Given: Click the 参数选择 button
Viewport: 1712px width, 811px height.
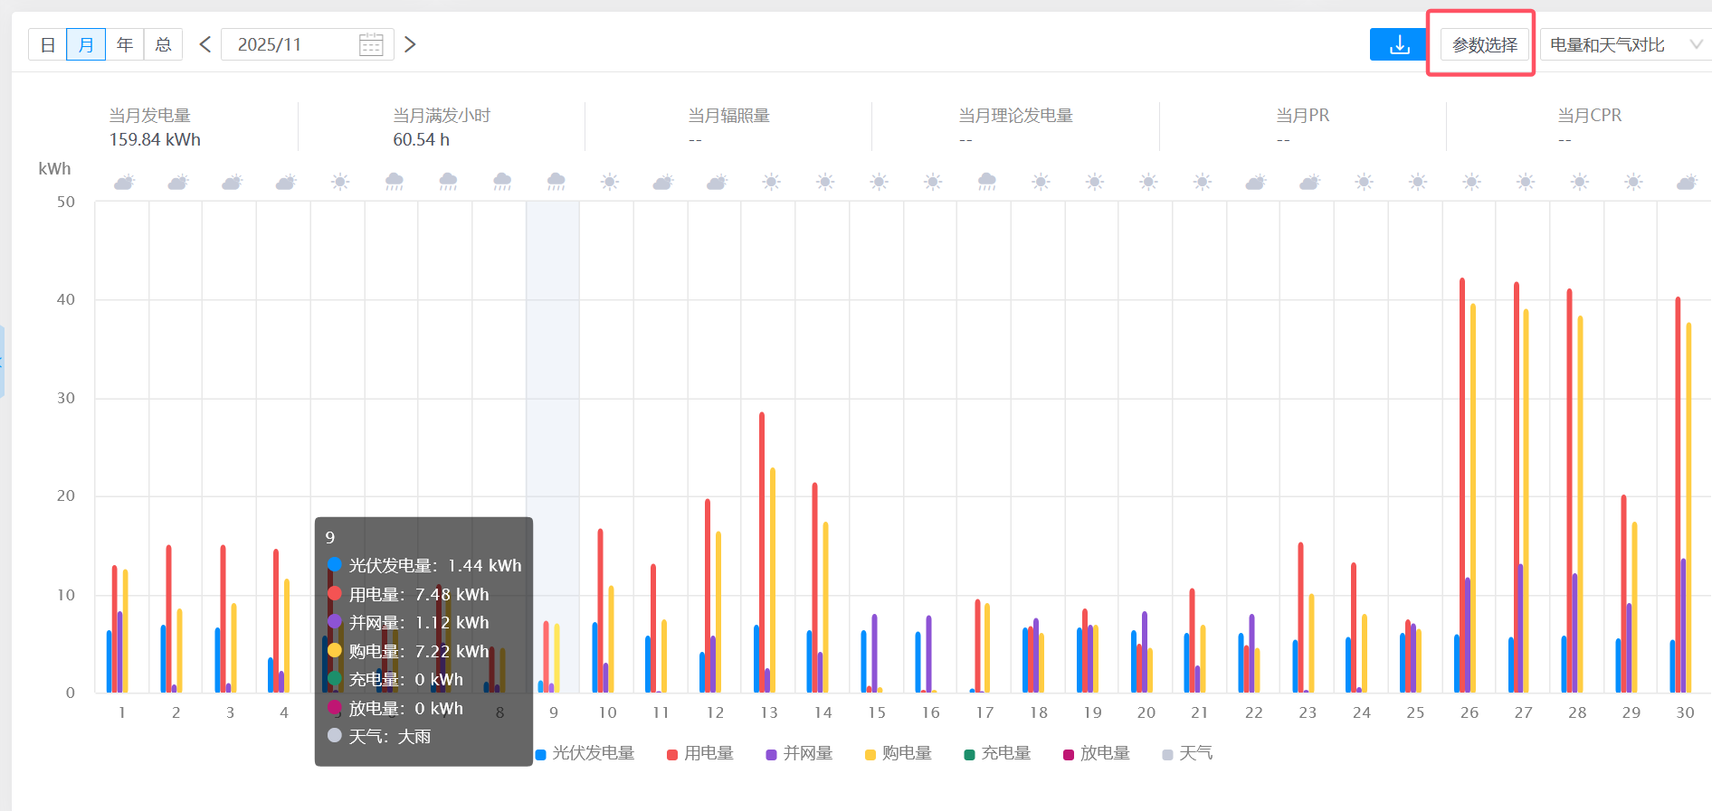Looking at the screenshot, I should (1484, 44).
